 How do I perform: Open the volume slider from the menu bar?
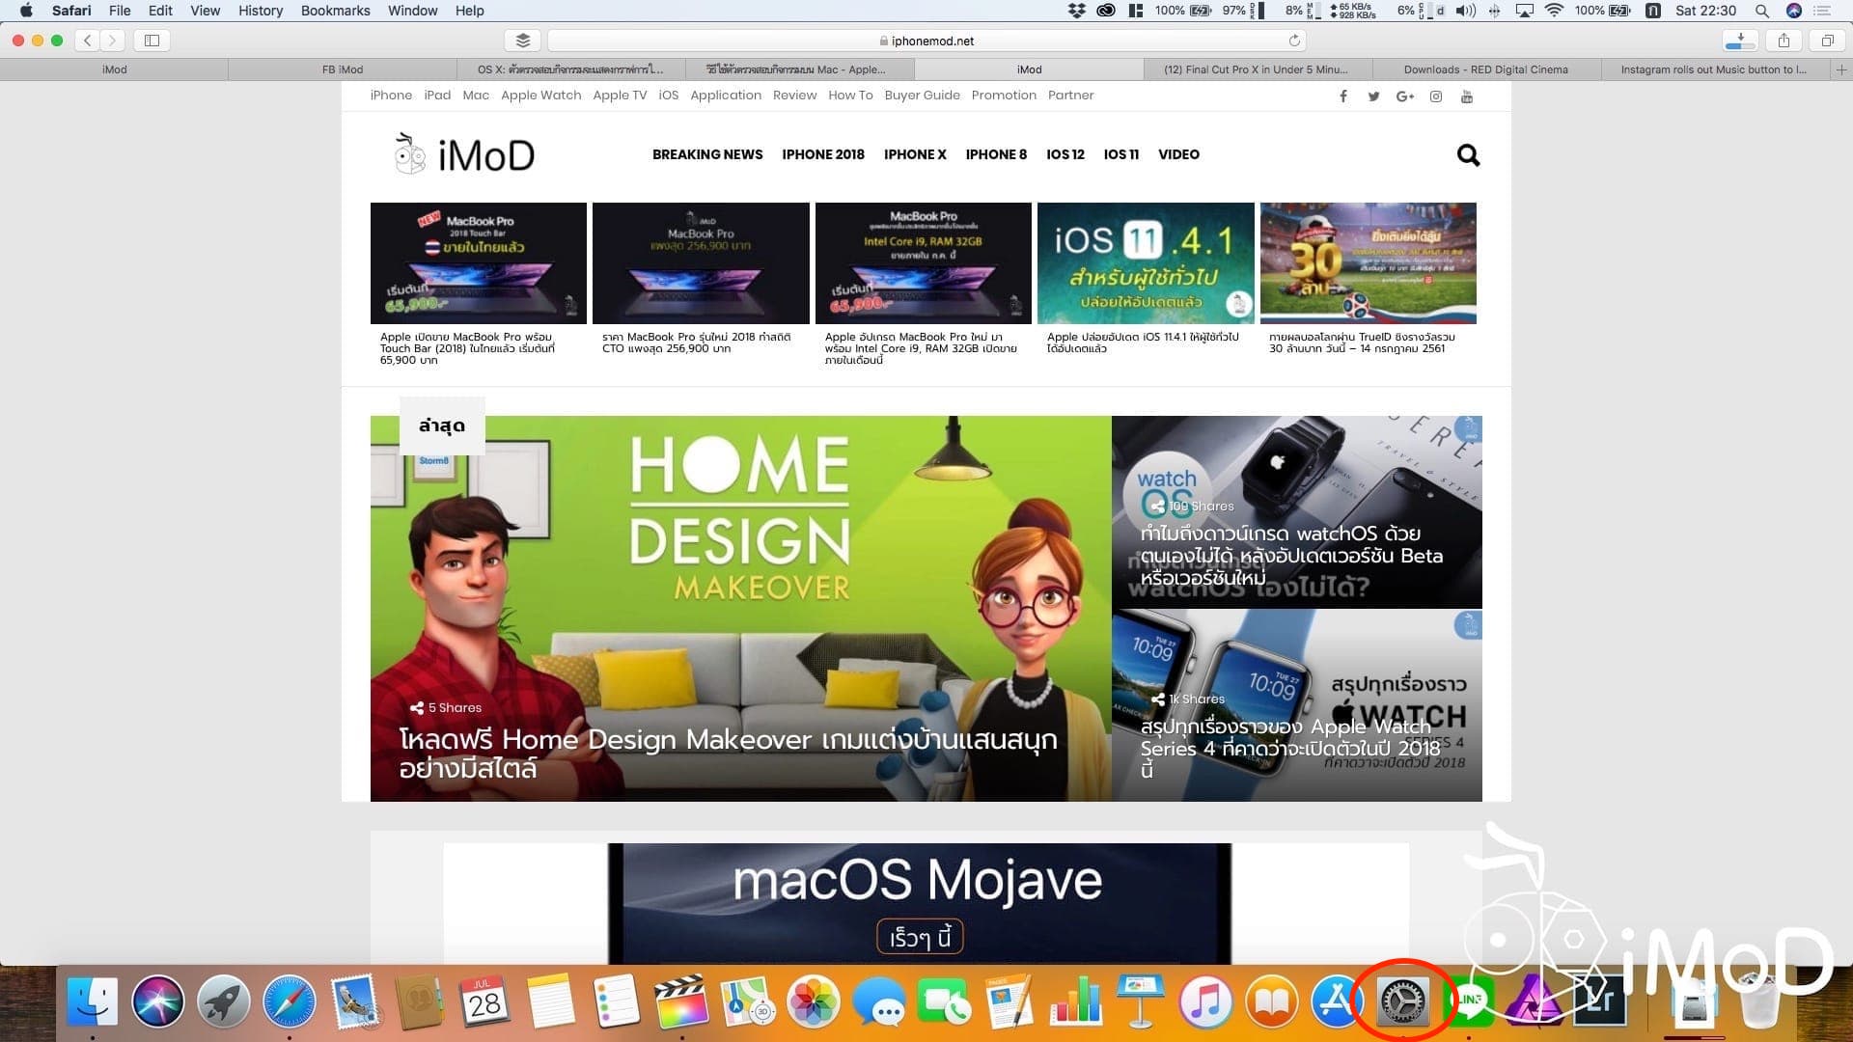[x=1466, y=11]
